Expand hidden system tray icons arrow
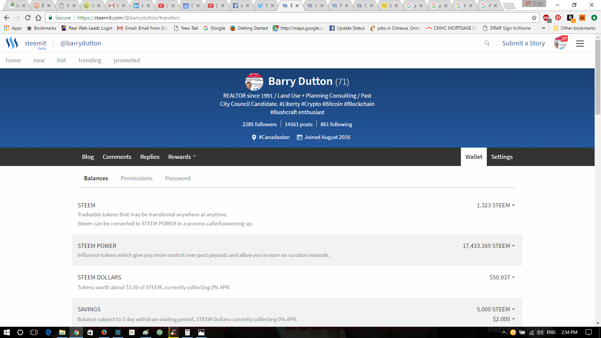Image resolution: width=601 pixels, height=338 pixels. (504, 332)
